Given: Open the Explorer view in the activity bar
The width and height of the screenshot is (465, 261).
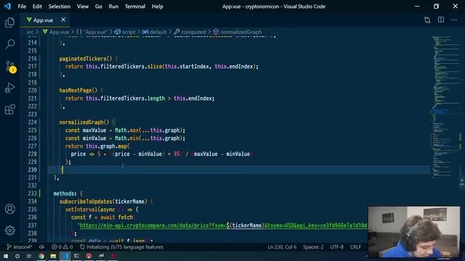Looking at the screenshot, I should [x=9, y=22].
